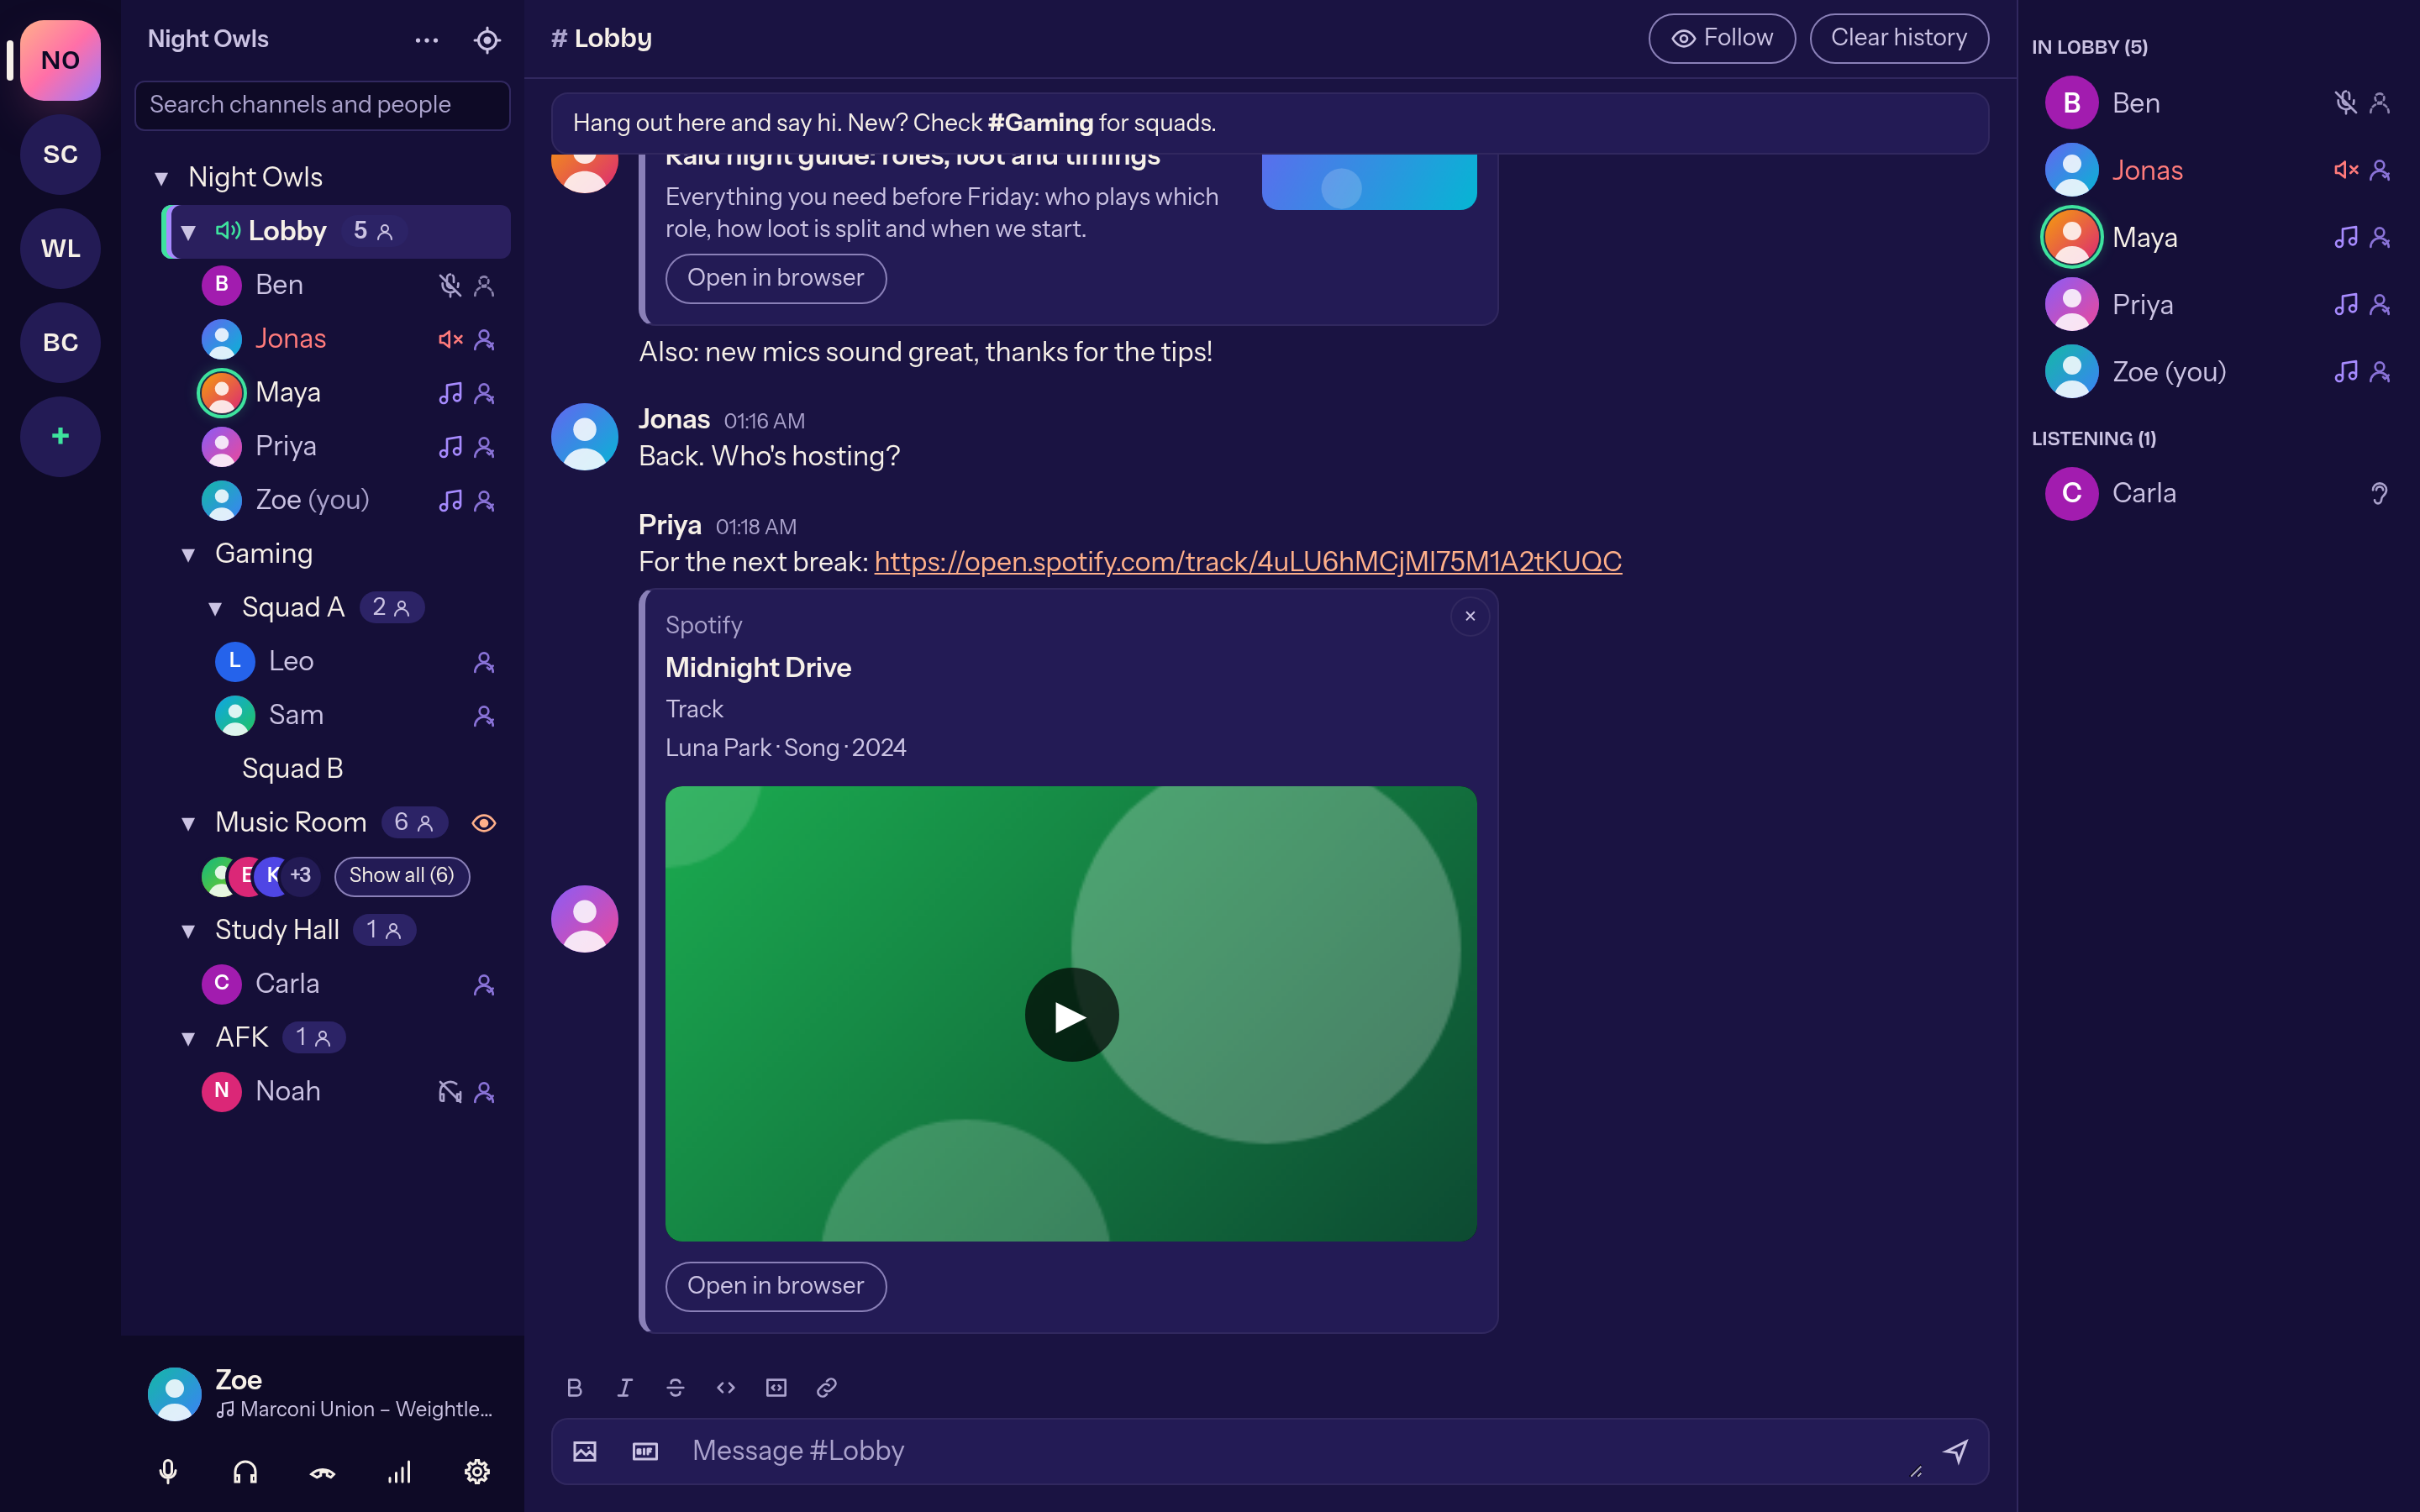Show all 6 Music Room members

[402, 876]
